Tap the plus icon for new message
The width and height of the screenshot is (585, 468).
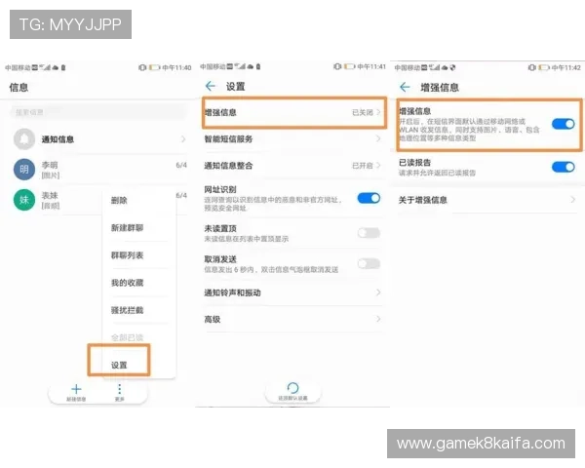coord(76,389)
